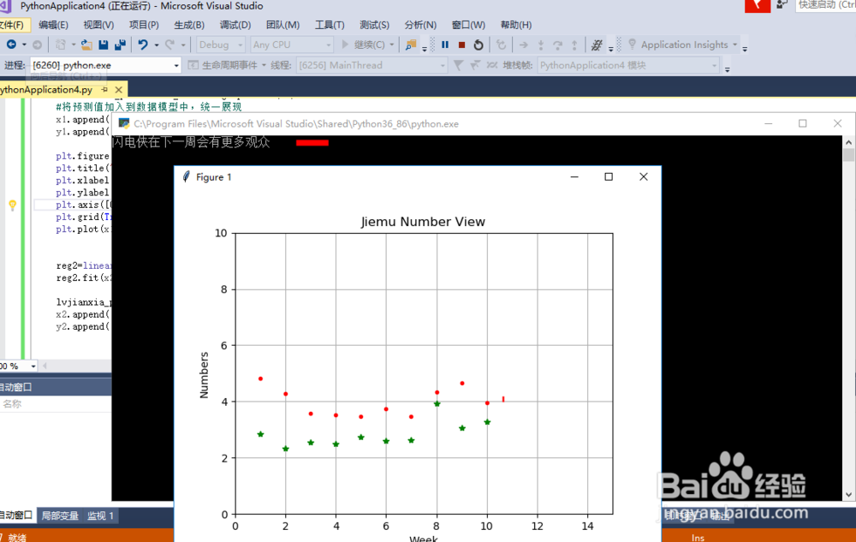Viewport: 856px width, 542px height.
Task: Click the red notification flag icon
Action: pos(758,5)
